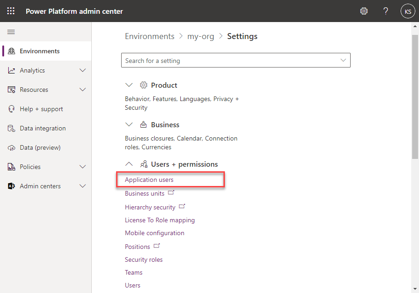Click the scrollbar down arrow

tap(415, 289)
